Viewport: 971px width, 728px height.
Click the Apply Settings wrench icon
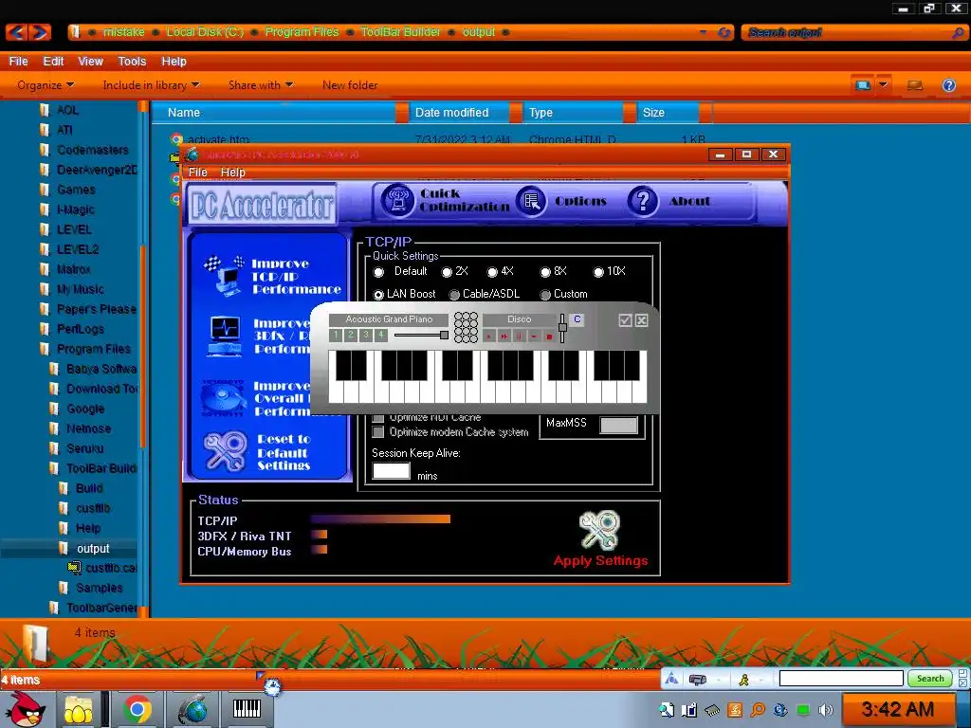599,531
